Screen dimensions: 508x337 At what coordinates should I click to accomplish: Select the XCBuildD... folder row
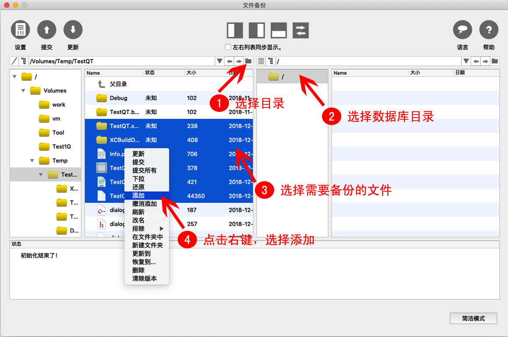pos(169,140)
